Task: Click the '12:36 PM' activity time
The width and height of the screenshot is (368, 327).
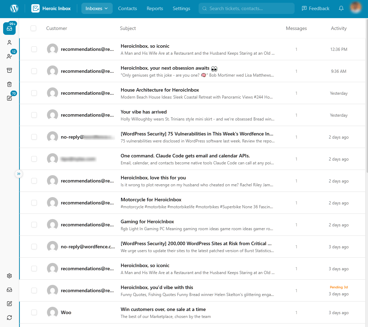Action: (339, 49)
